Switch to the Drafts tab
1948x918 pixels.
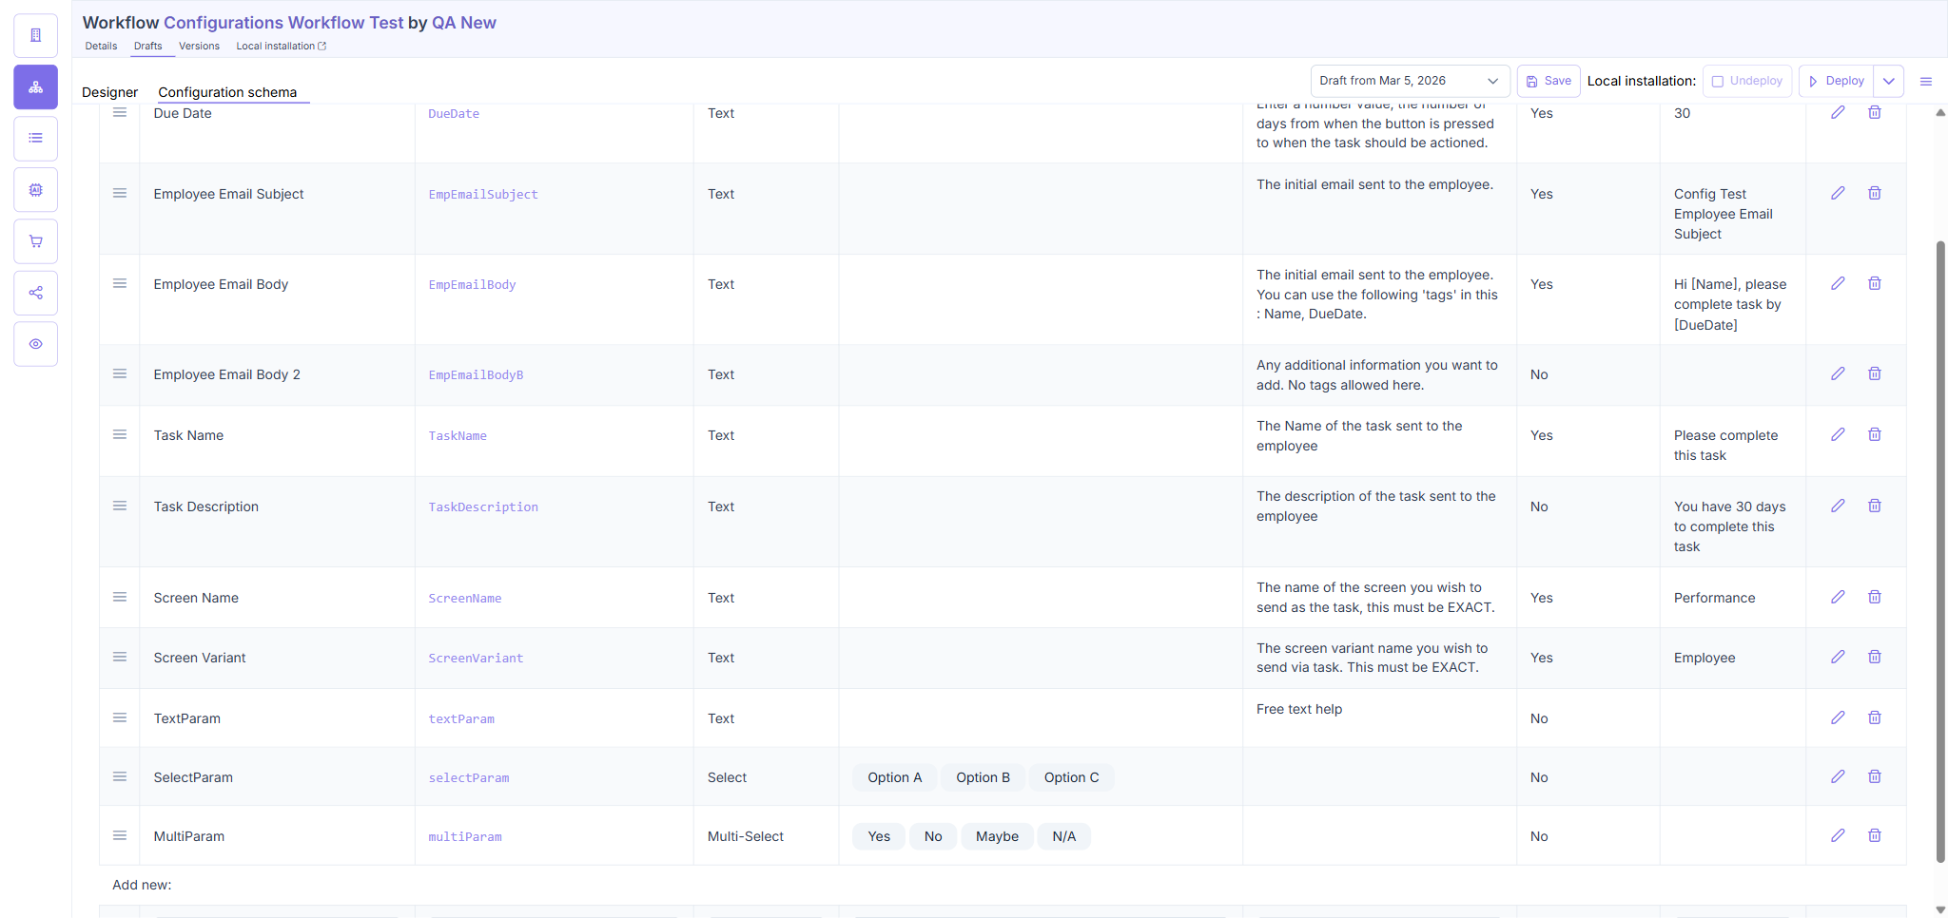[x=147, y=46]
